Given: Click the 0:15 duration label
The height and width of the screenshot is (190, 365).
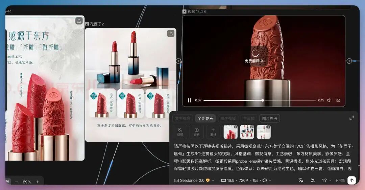Looking at the screenshot, I should click(x=321, y=100).
